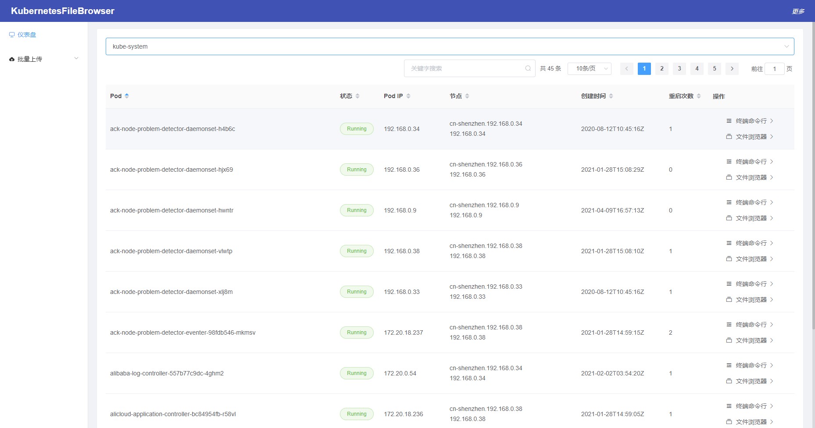This screenshot has width=815, height=428.
Task: Select page 5 in pagination
Action: pos(714,68)
